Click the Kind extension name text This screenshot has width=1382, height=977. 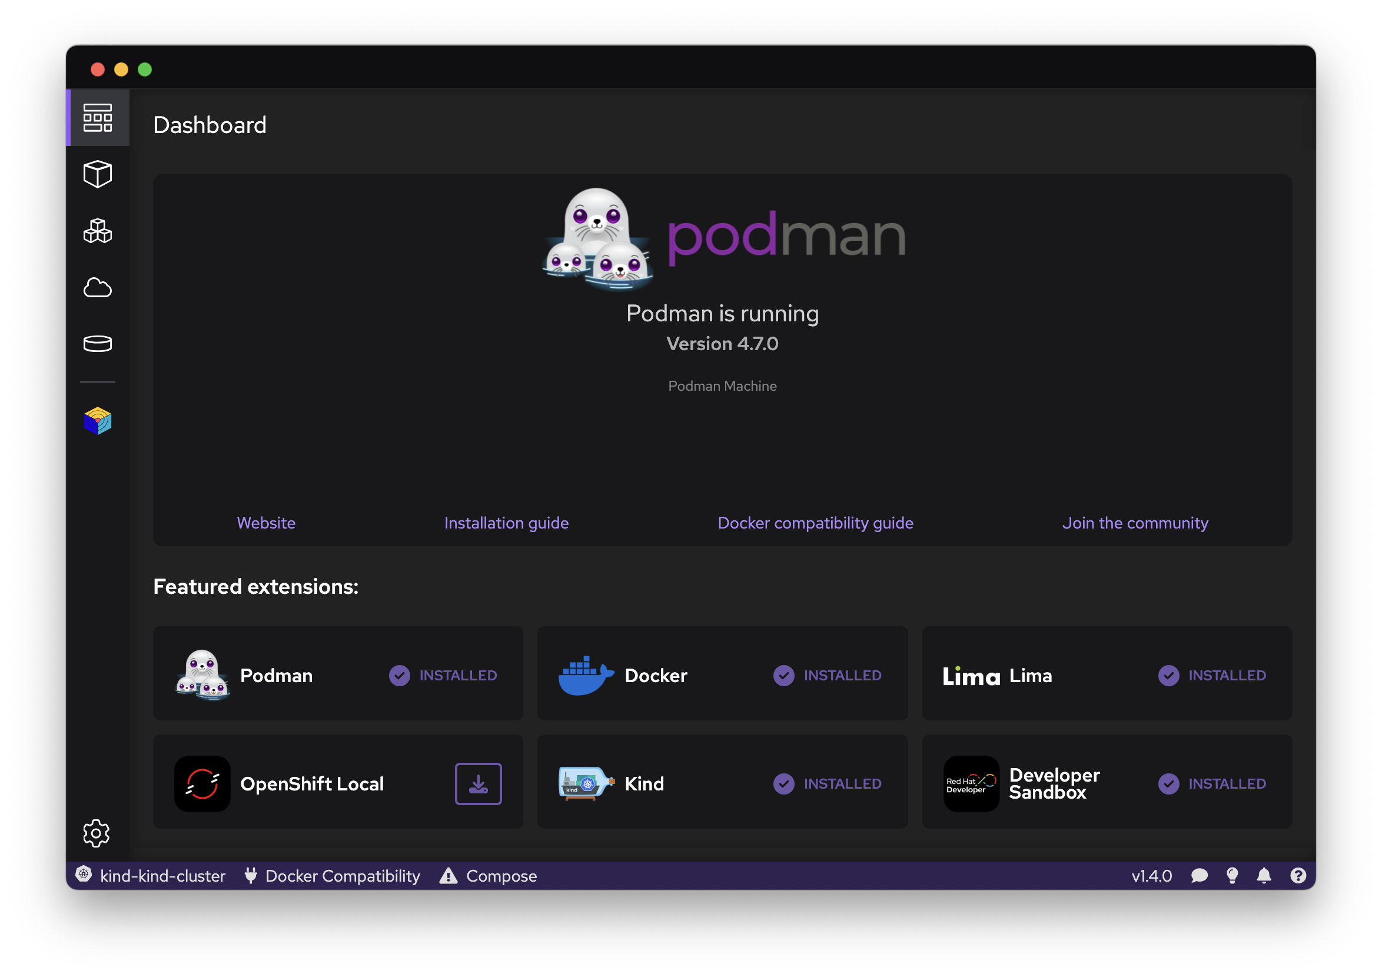[644, 784]
